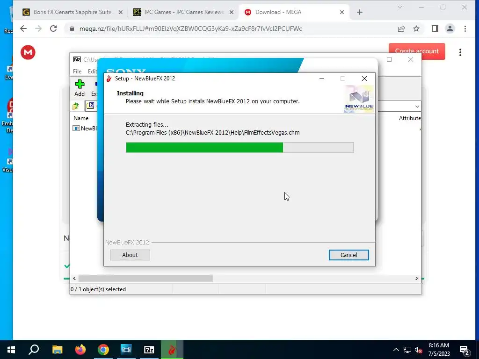Click the muted volume tray icon
Image resolution: width=479 pixels, height=359 pixels.
(418, 350)
